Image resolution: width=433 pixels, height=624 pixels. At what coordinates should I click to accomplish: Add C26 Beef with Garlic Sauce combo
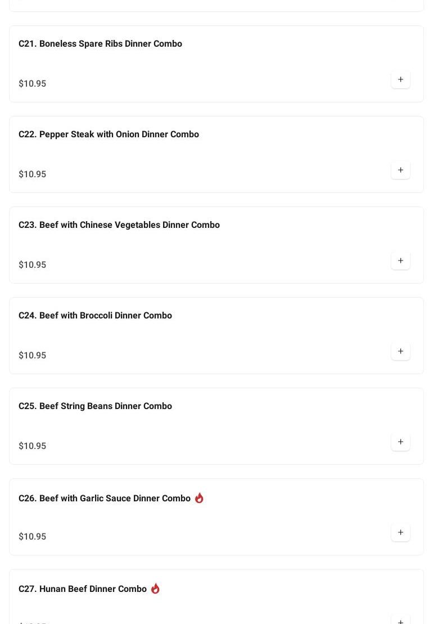point(400,533)
